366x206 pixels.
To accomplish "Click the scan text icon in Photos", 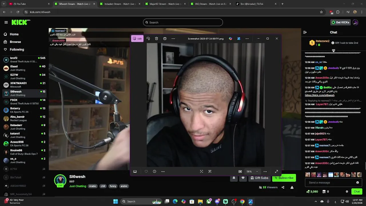I will (x=202, y=171).
